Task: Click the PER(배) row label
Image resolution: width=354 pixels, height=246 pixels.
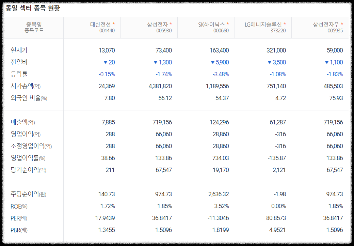Action: (19, 218)
